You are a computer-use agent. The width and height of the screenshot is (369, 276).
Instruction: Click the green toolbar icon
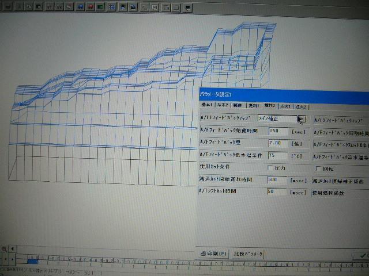pyautogui.click(x=100, y=8)
